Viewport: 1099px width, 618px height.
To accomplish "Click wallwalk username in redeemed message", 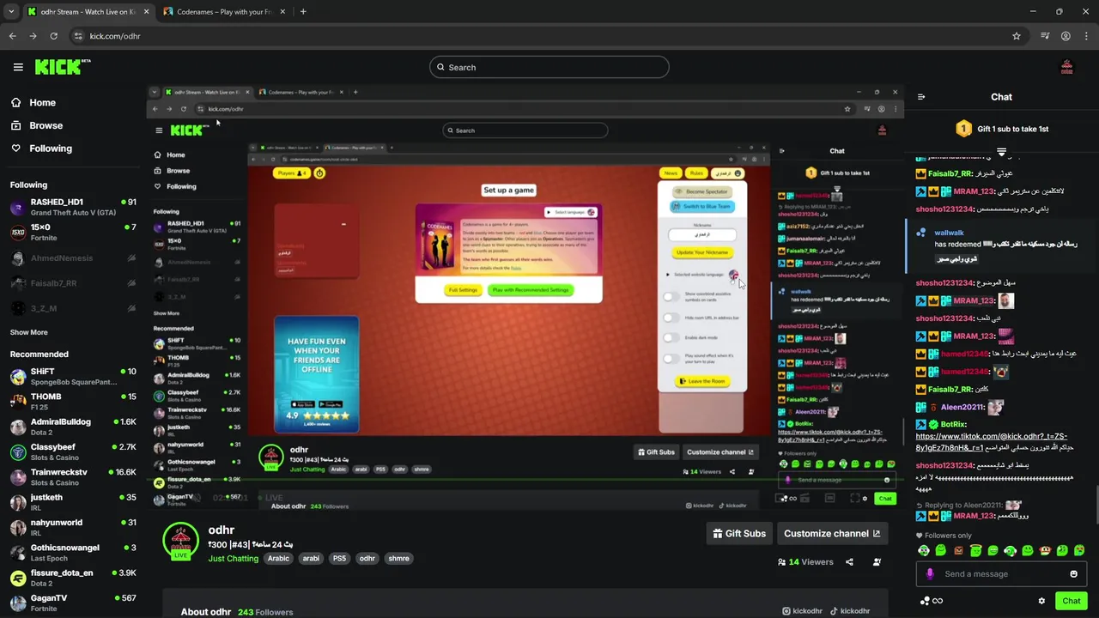I will [x=949, y=233].
